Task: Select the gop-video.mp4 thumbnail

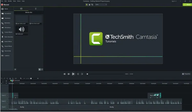Action: (x=22, y=20)
